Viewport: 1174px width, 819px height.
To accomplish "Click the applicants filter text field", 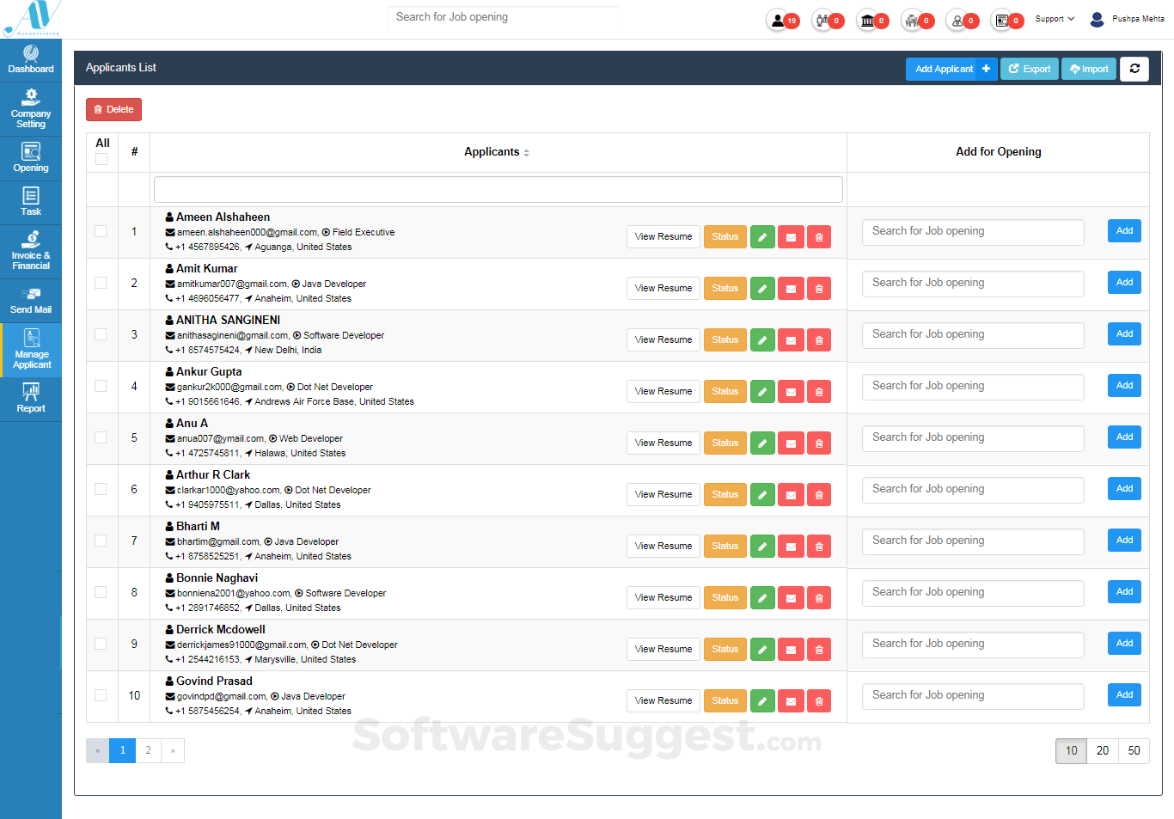I will coord(498,189).
